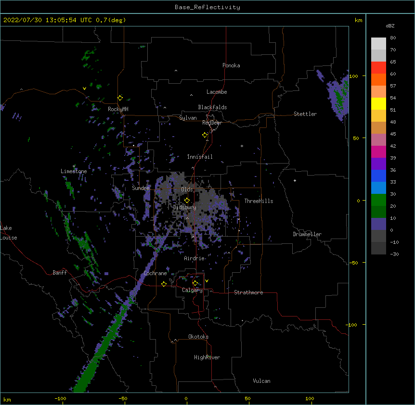Image resolution: width=415 pixels, height=405 pixels.
Task: Click the Lacombe city label
Action: (x=217, y=92)
